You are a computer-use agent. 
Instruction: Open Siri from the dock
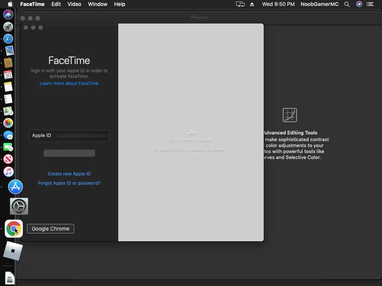(x=8, y=15)
